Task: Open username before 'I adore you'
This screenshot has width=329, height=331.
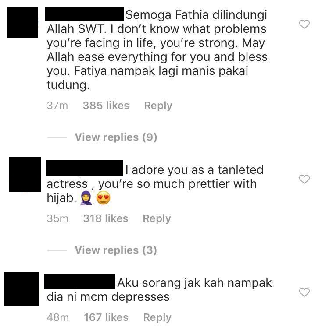Action: pos(85,168)
